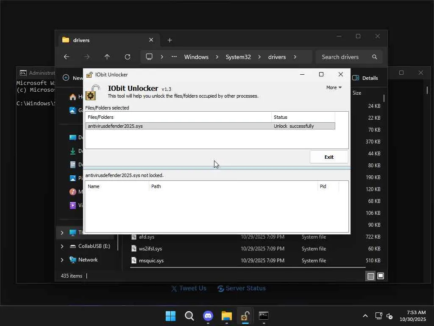Screen dimensions: 434x326
Task: Switch to the large thumbnails view
Action: 381,276
